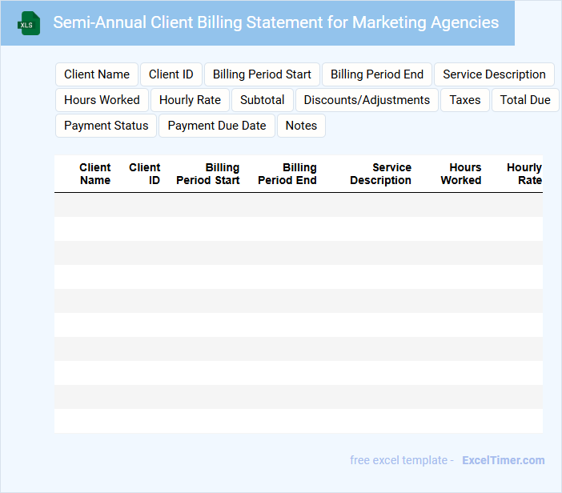Pick the Hourly Rate tag
Image resolution: width=562 pixels, height=493 pixels.
click(x=190, y=100)
